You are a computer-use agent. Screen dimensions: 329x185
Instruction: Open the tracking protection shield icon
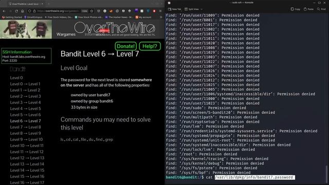[x=30, y=11]
